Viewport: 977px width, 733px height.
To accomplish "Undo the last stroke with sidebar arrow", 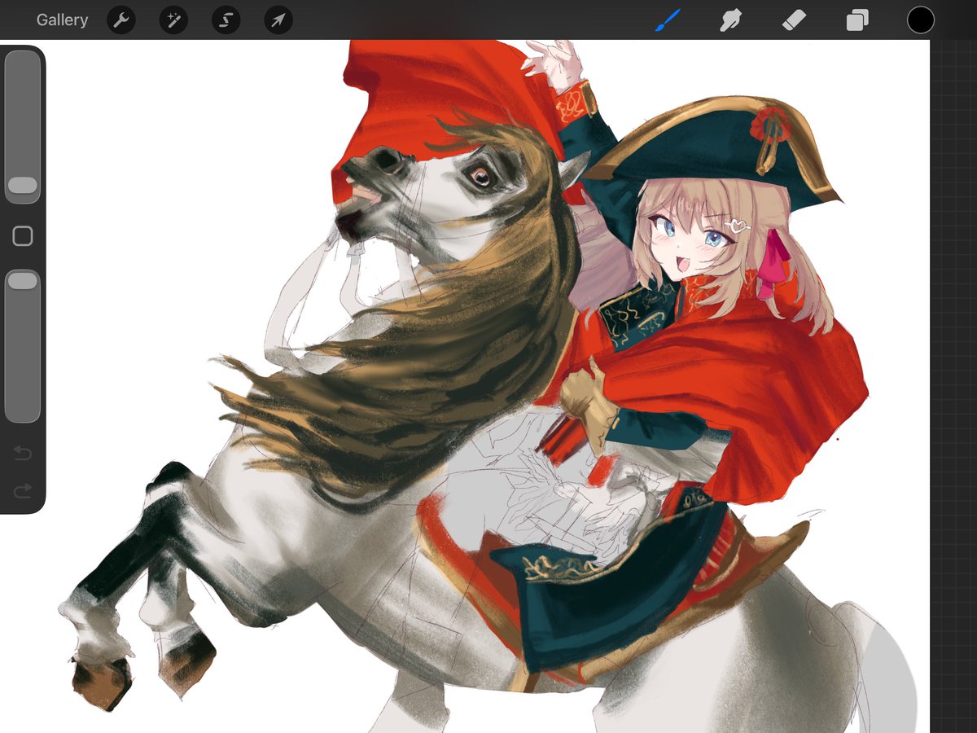I will click(23, 453).
